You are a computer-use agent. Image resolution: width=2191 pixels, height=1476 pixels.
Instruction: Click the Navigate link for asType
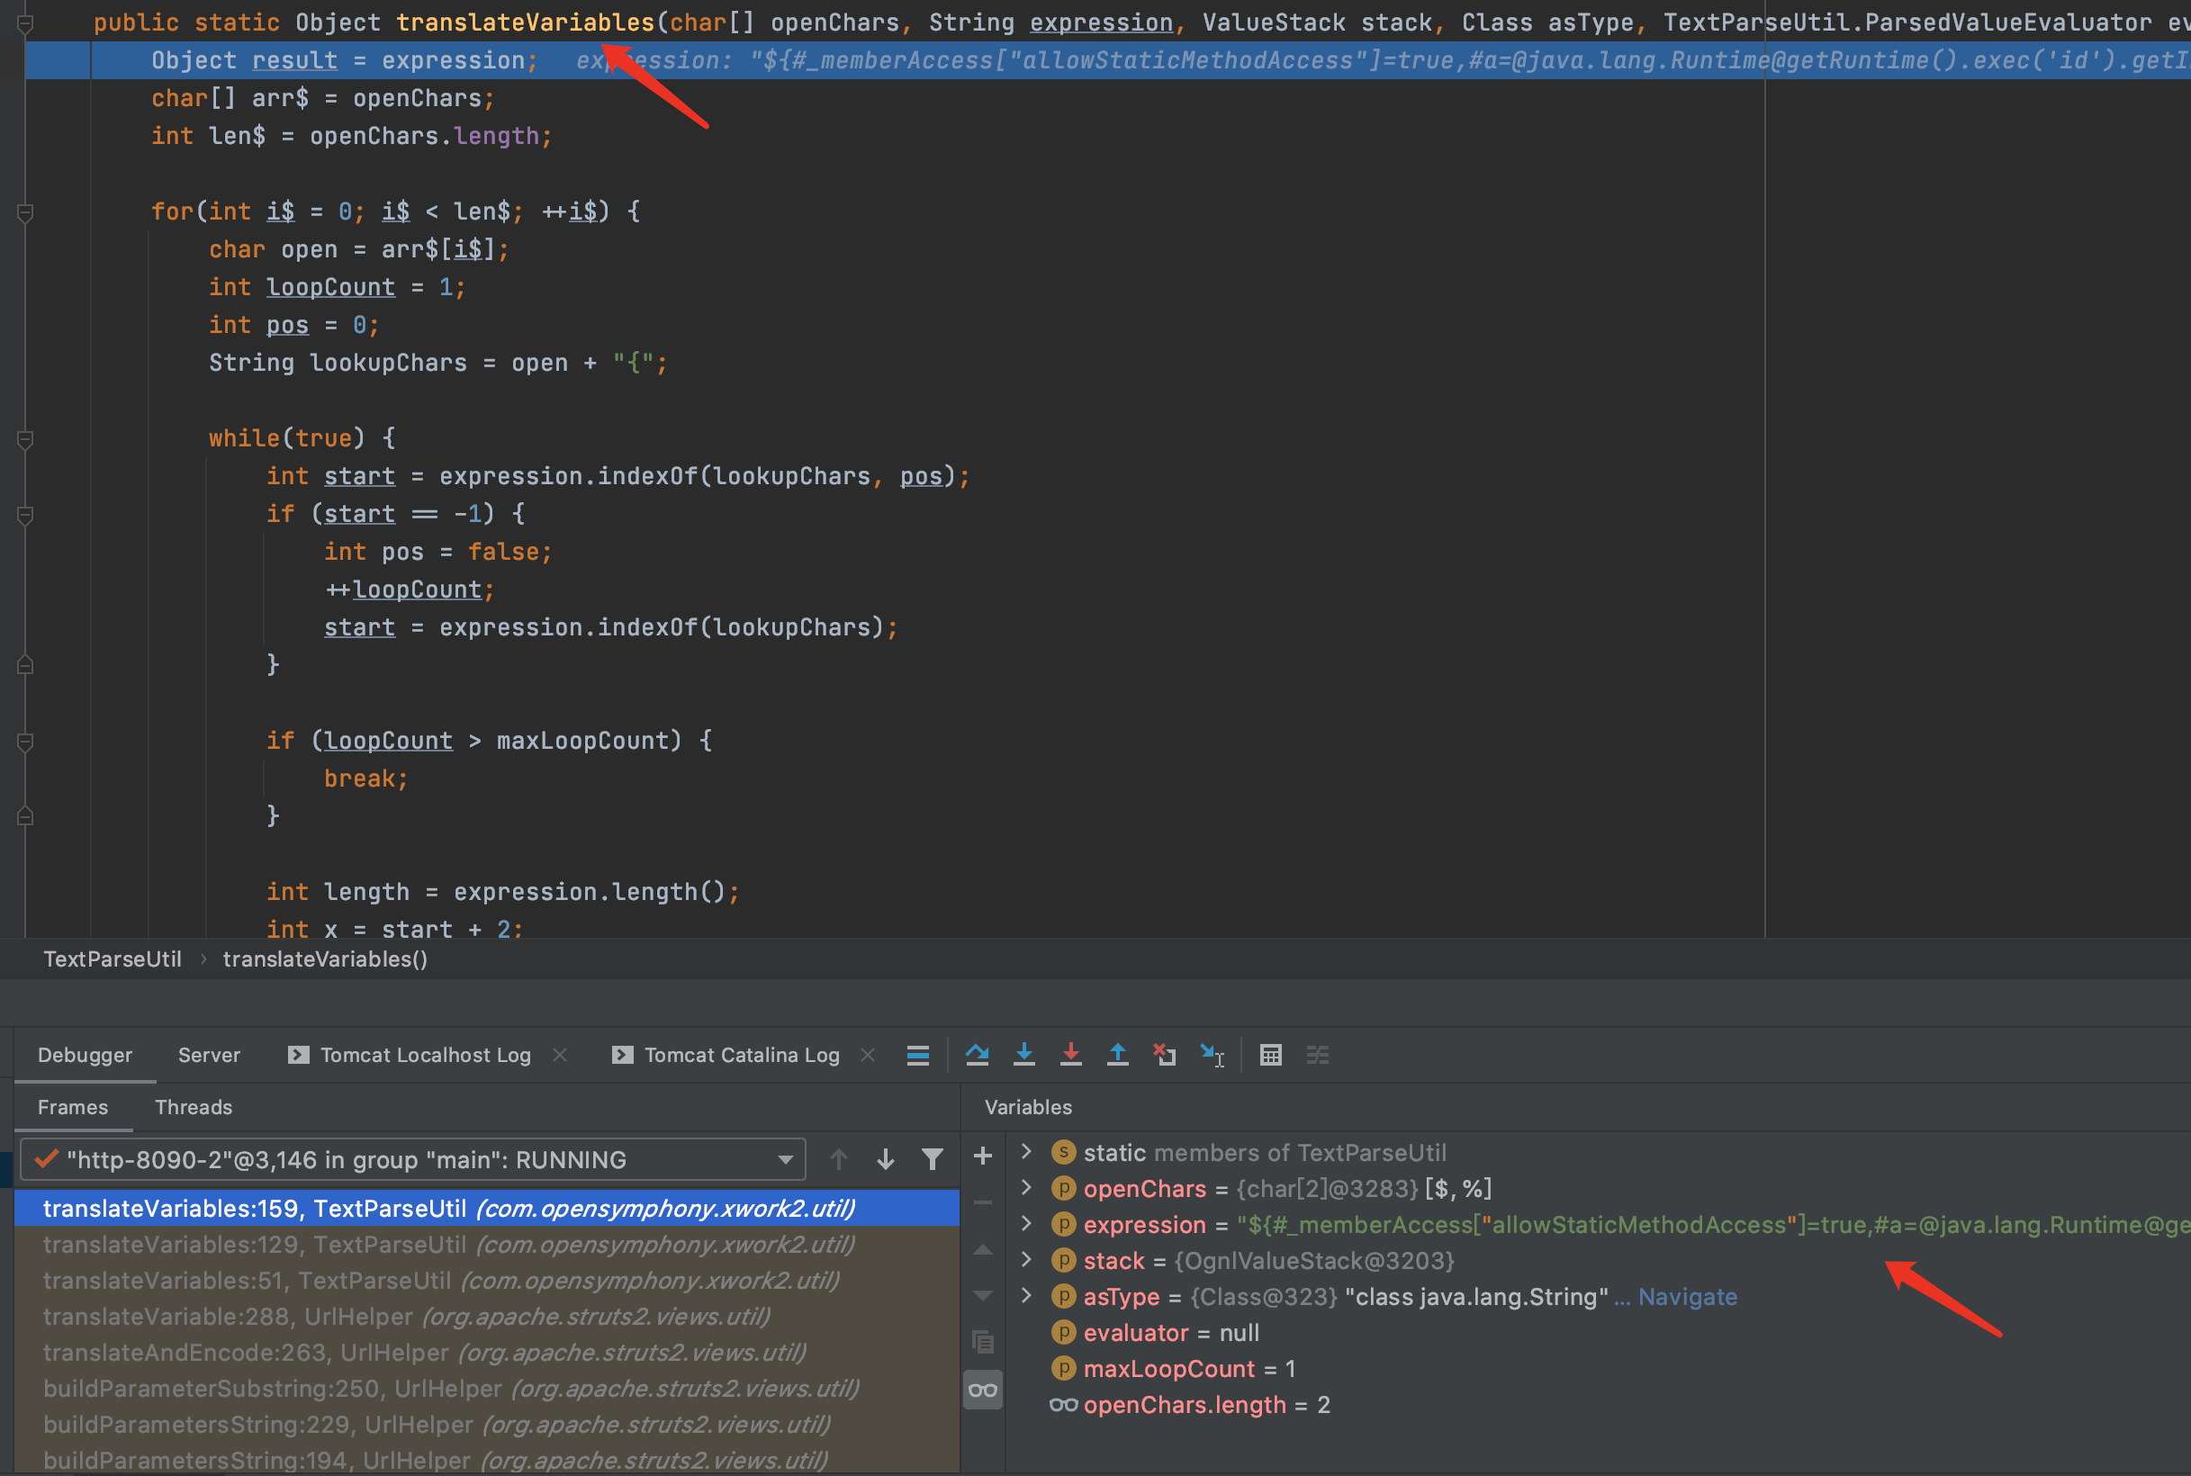(1687, 1297)
